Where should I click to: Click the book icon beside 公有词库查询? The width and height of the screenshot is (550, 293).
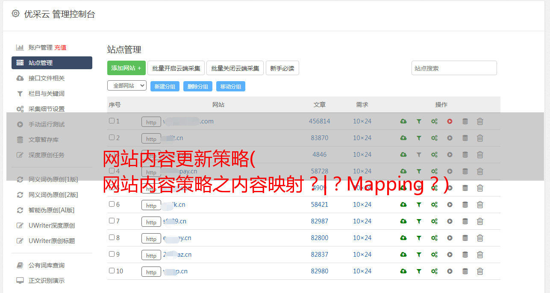(x=20, y=265)
